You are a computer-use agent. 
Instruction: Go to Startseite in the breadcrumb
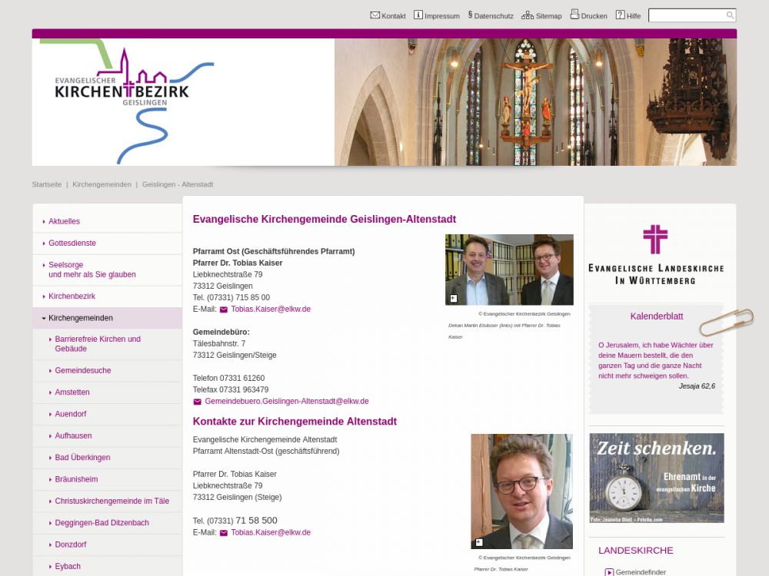click(x=47, y=185)
